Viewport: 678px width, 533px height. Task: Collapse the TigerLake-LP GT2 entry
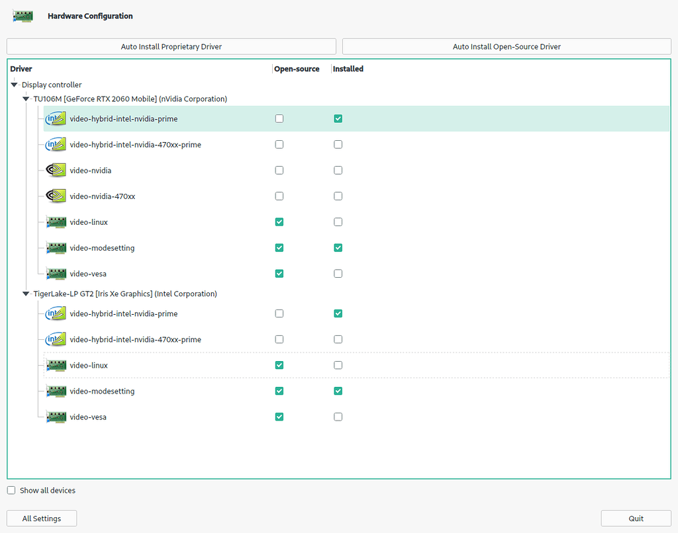(x=24, y=294)
